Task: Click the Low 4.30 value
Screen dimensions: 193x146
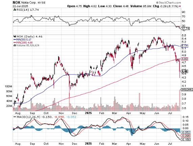Action: point(105,6)
